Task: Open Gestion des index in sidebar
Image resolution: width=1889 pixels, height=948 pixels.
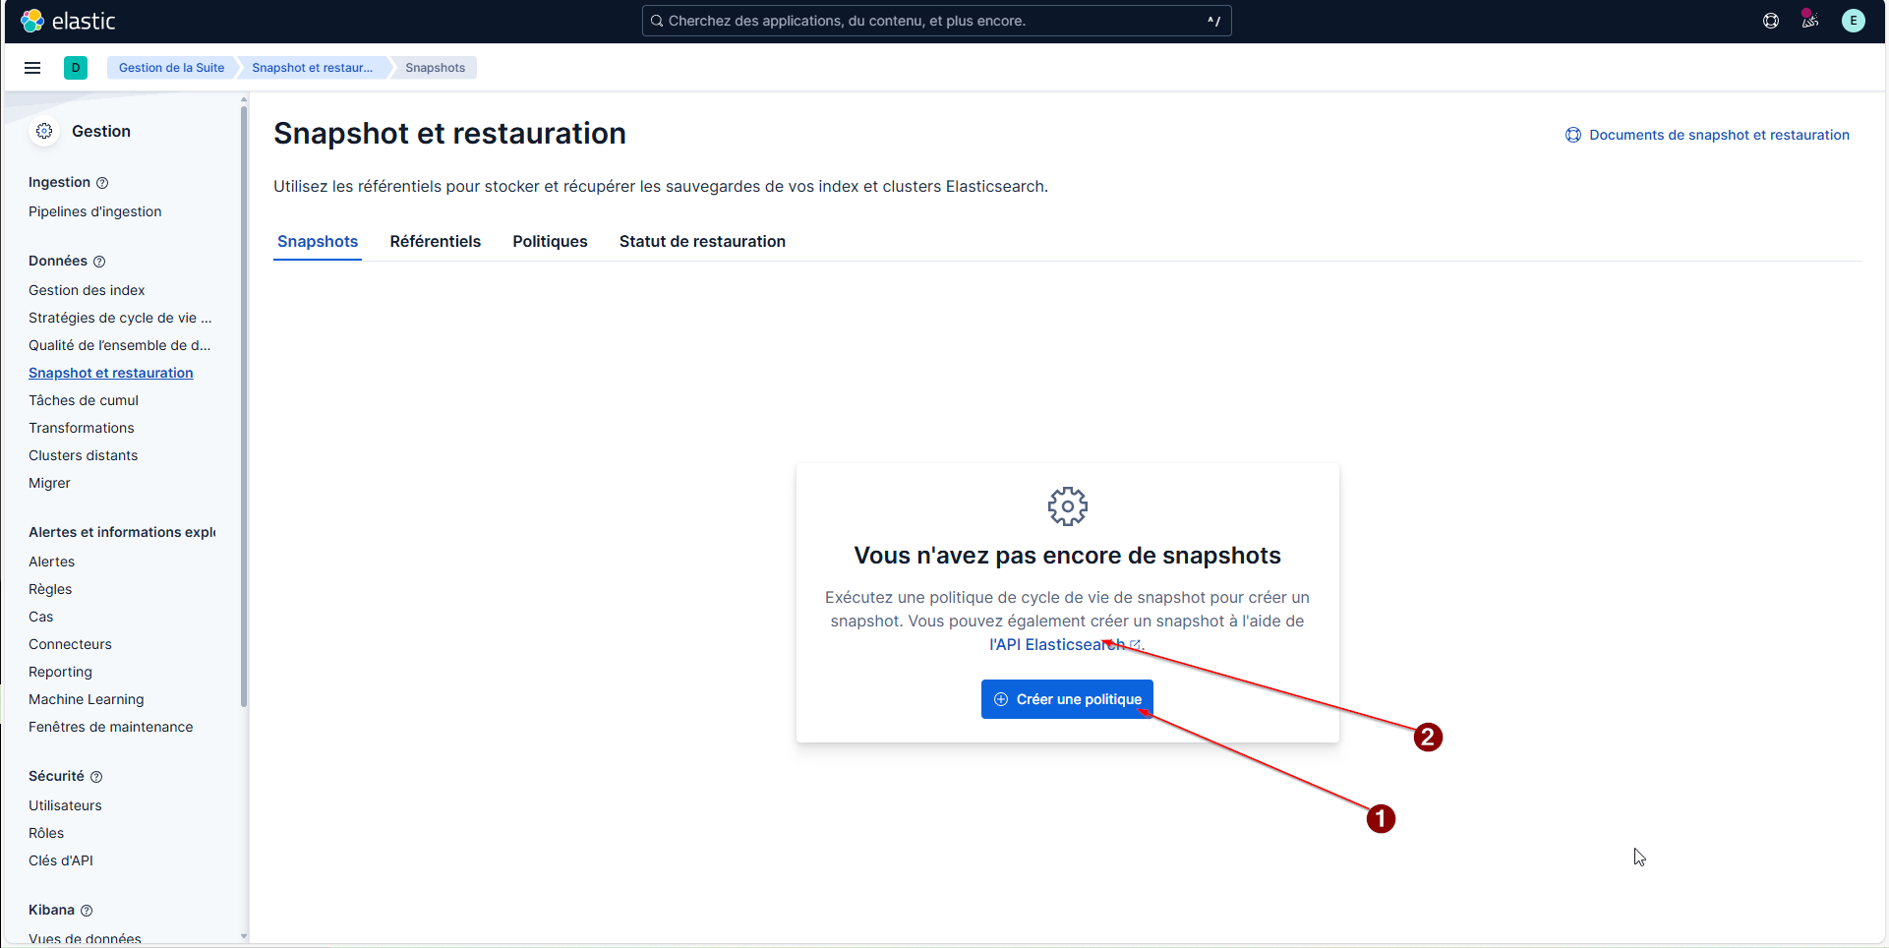Action: 87,290
